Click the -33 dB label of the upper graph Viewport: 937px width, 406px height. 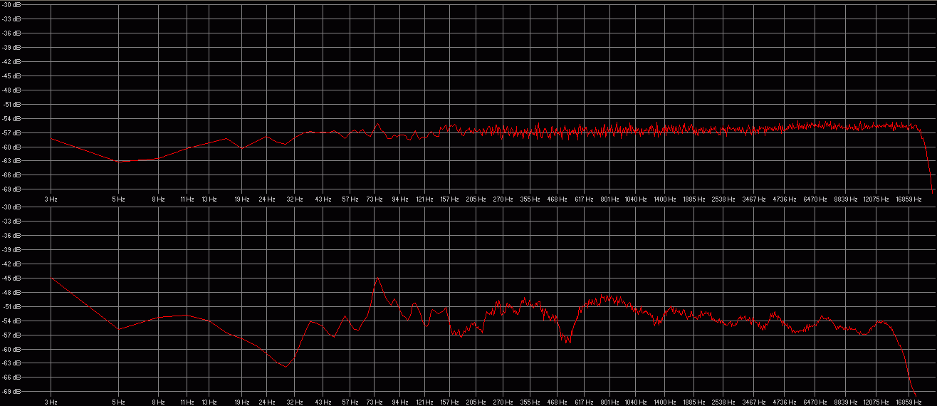point(11,19)
